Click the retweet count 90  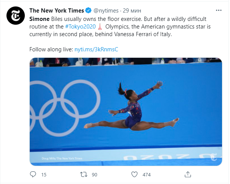(95, 175)
